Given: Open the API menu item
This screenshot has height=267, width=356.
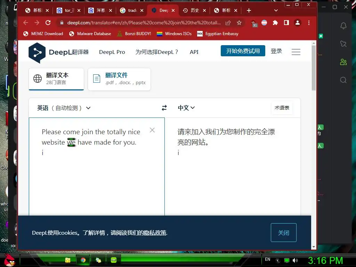Looking at the screenshot, I should 194,52.
